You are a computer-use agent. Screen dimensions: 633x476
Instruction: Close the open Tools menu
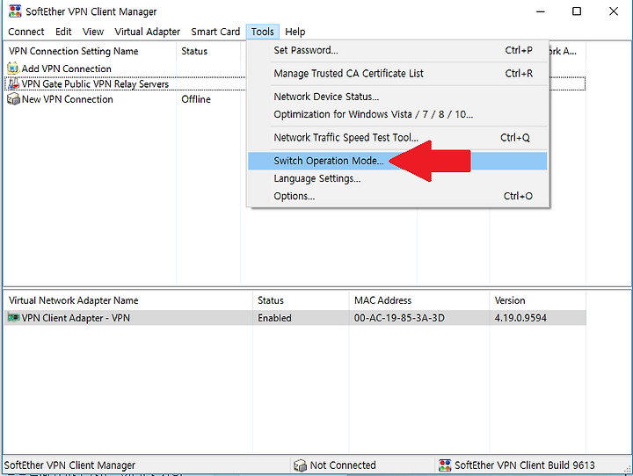click(x=262, y=32)
